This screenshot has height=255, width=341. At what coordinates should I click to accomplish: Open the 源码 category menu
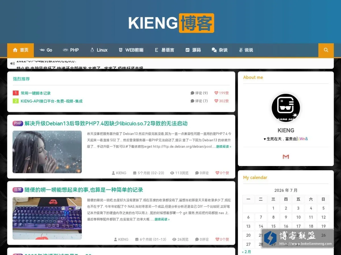(x=193, y=50)
